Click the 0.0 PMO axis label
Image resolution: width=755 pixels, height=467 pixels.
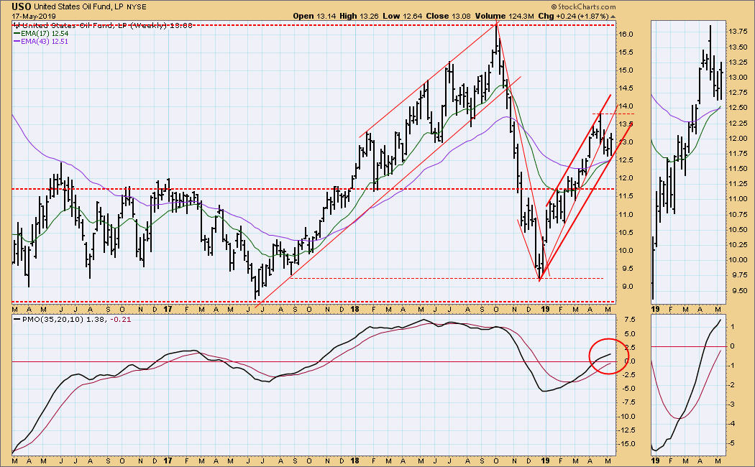pyautogui.click(x=629, y=361)
